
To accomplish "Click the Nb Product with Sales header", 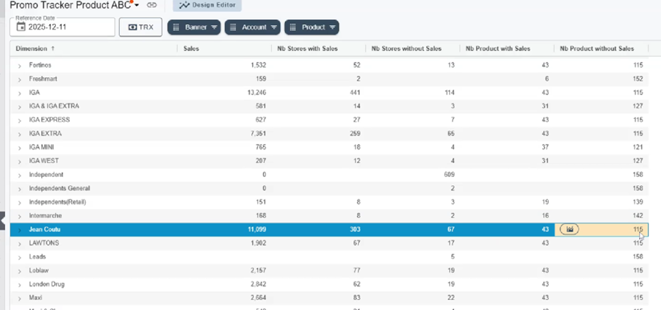I will click(x=498, y=48).
